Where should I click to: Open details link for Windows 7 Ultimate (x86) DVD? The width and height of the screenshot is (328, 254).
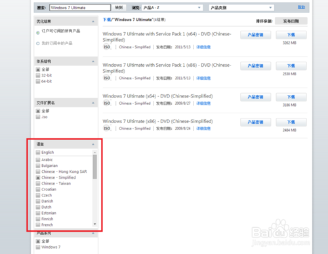(203, 128)
